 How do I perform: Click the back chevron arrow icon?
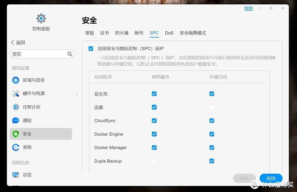click(x=12, y=43)
